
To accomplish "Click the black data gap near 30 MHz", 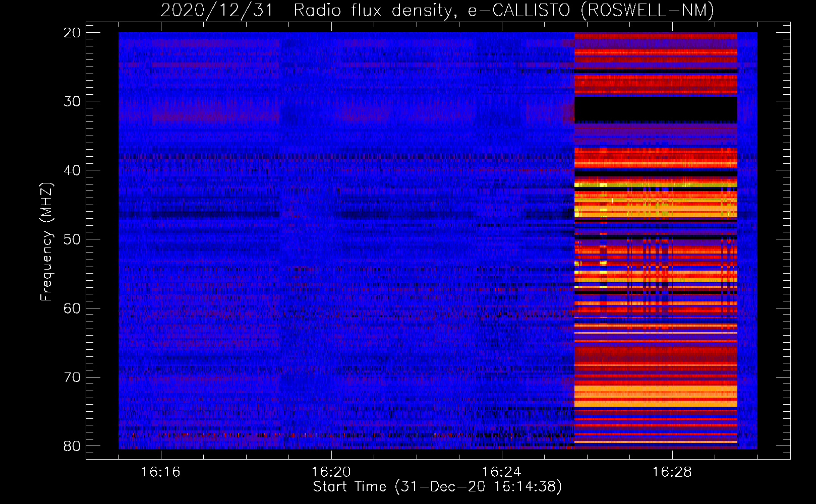I will click(656, 110).
